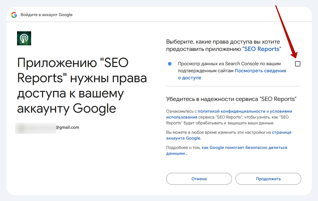Click the heading "Убедитесь в надежности сервиса"
Screen dimensions: 318x201
tap(231, 99)
